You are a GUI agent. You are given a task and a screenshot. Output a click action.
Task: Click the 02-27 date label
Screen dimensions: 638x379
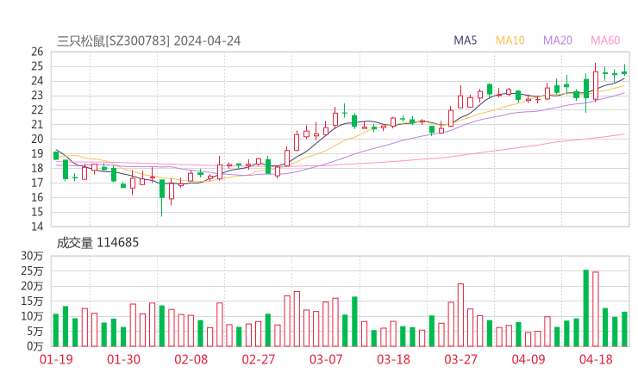[258, 359]
